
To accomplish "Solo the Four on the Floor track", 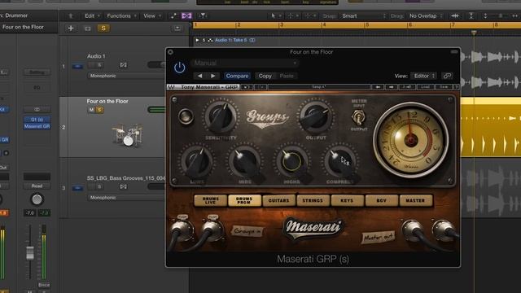I will (x=99, y=110).
